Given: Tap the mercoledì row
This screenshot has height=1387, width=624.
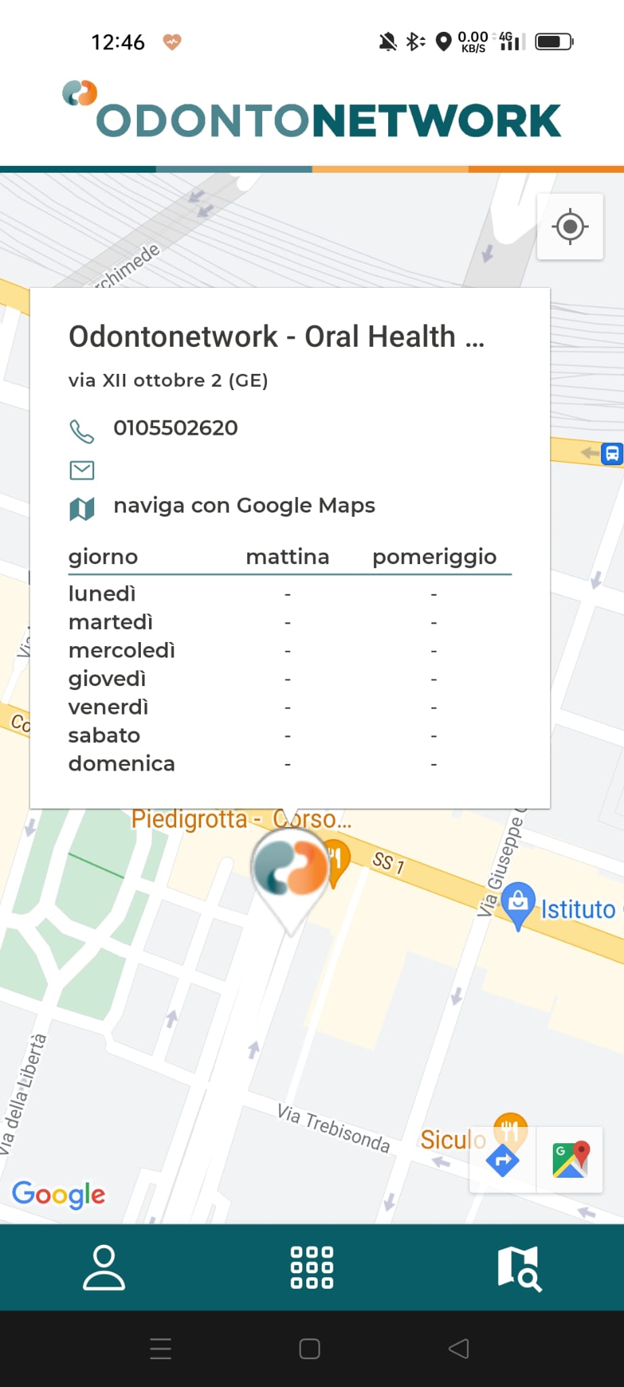Looking at the screenshot, I should coord(290,651).
